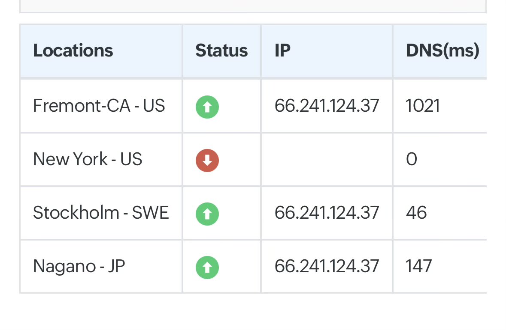Click Stockholm DNS value 46
Screen dimensions: 506x330
pos(416,213)
